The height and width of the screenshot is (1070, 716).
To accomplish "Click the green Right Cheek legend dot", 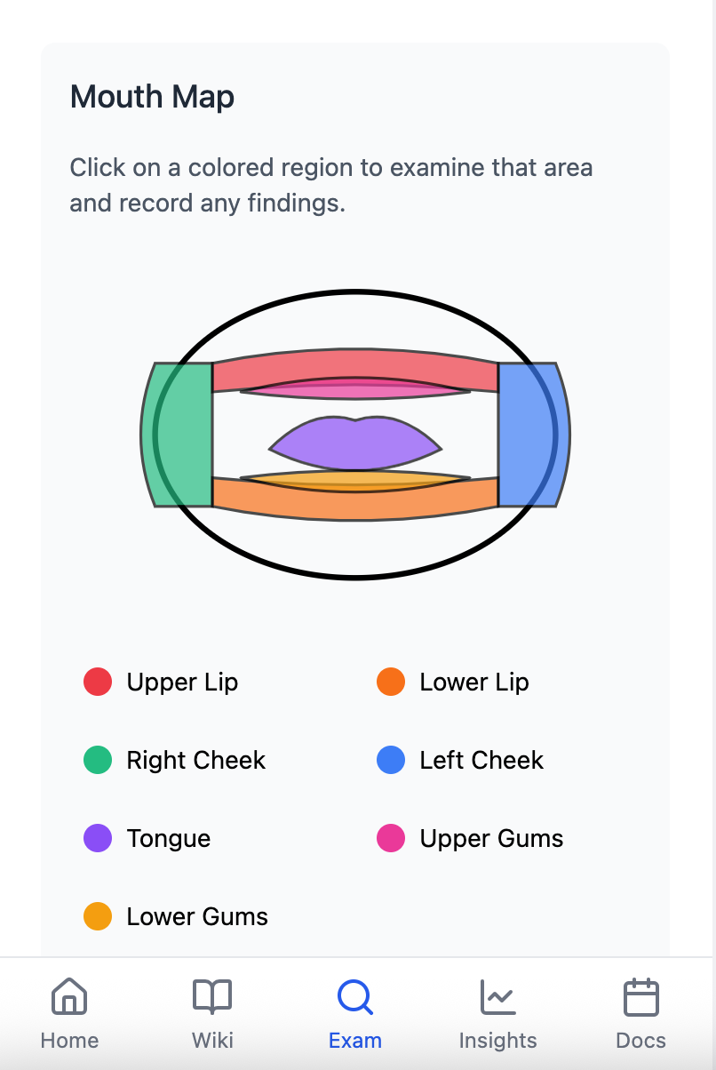I will 98,761.
